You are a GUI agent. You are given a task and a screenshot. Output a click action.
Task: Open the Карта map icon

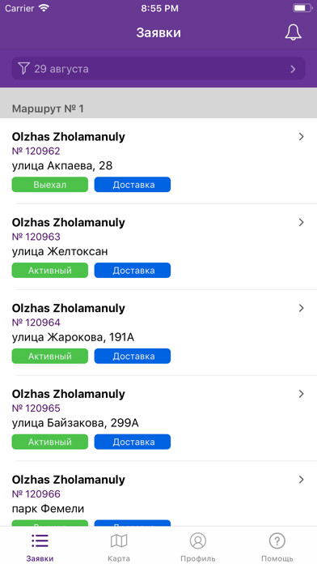coord(119,540)
